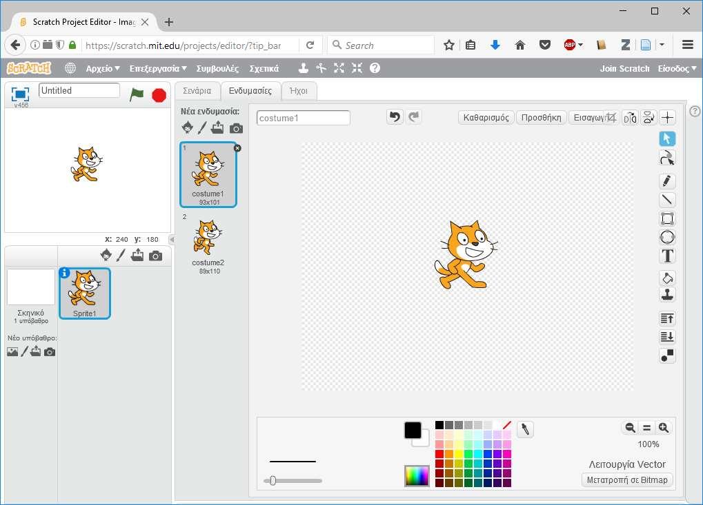This screenshot has width=703, height=505.
Task: Select the Ellipse tool
Action: 667,237
